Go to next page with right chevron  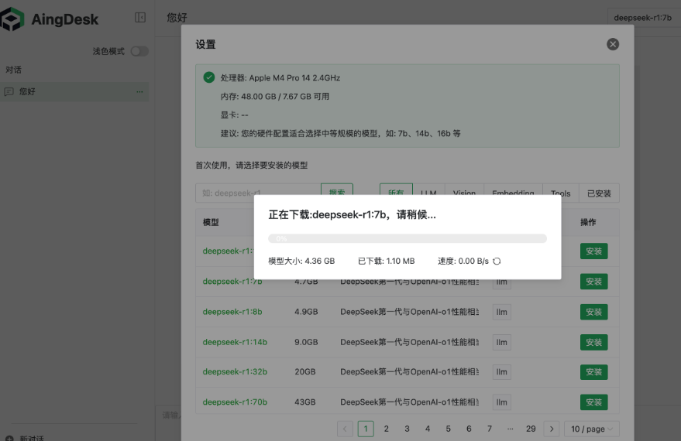552,429
